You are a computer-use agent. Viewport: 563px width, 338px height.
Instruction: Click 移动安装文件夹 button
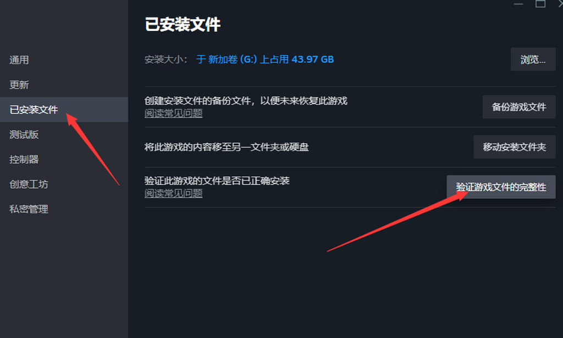tap(514, 147)
